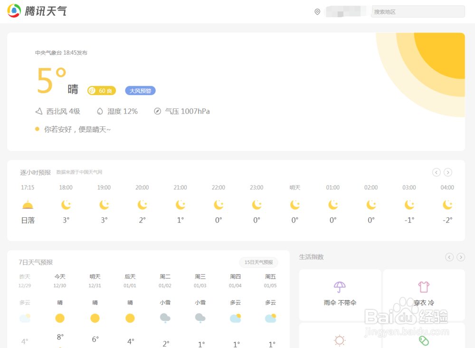Click the air pressure gauge icon

point(157,111)
